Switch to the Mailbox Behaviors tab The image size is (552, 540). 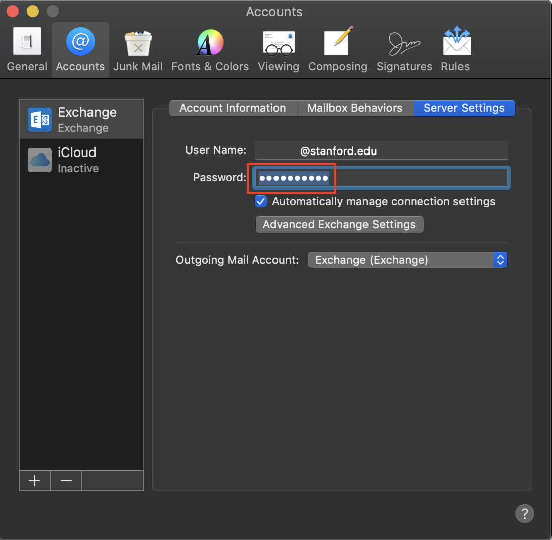coord(354,108)
